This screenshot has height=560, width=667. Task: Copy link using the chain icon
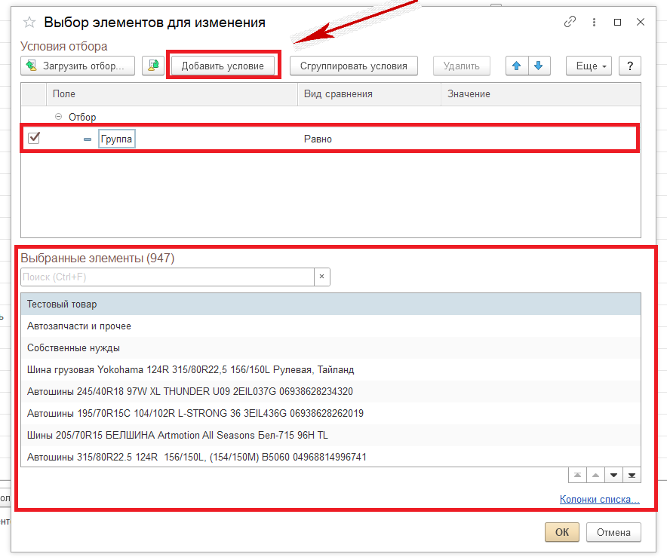tap(570, 23)
